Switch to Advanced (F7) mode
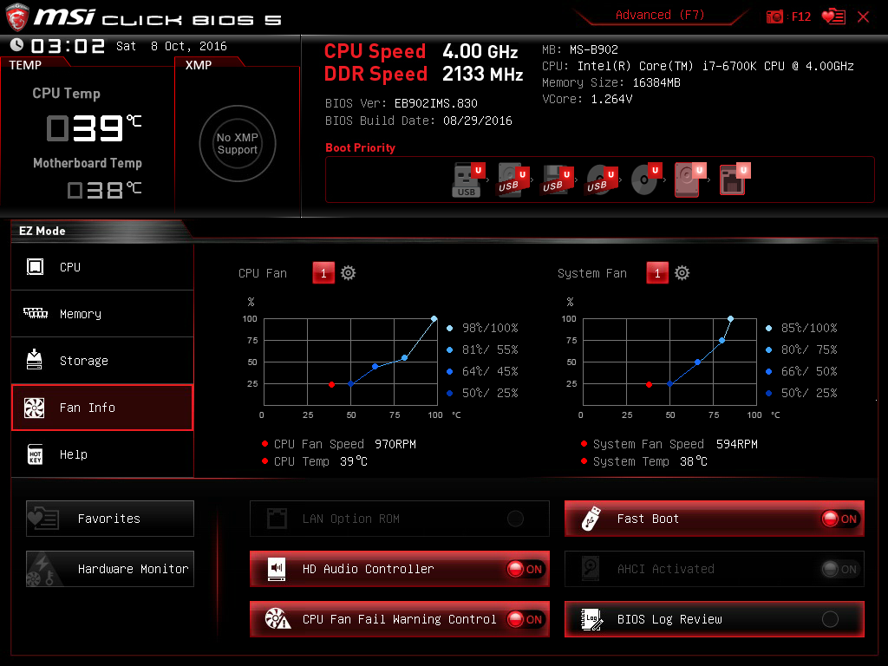Image resolution: width=888 pixels, height=666 pixels. point(660,15)
